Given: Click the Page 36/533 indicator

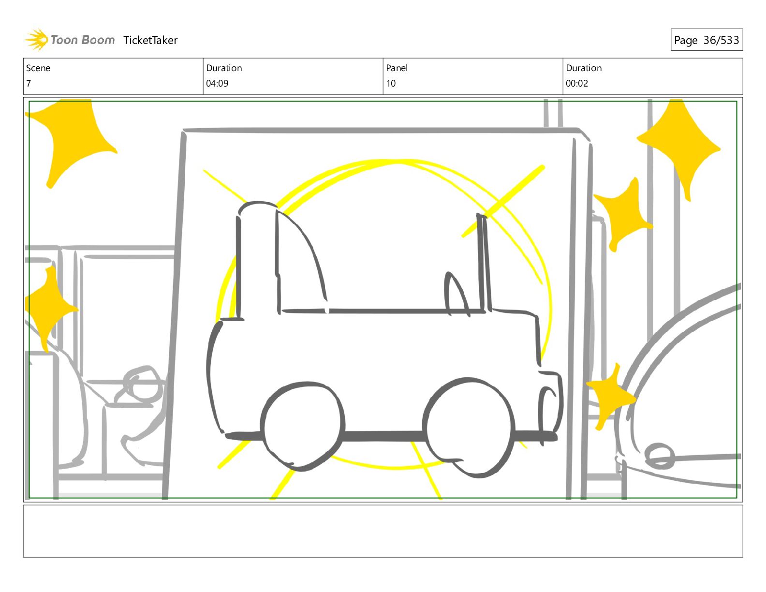Looking at the screenshot, I should (x=707, y=40).
